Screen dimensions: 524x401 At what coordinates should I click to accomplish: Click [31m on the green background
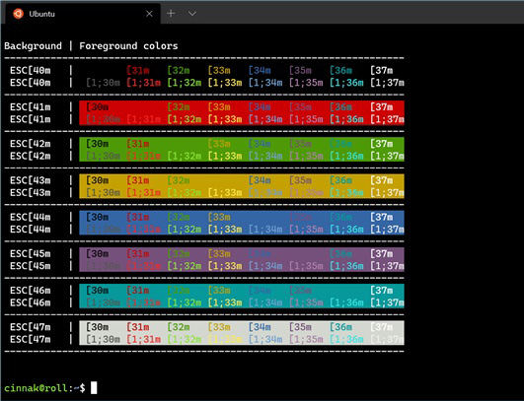(x=138, y=144)
